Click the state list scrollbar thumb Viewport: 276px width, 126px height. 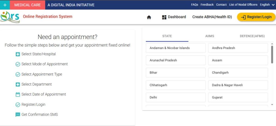pos(272,55)
